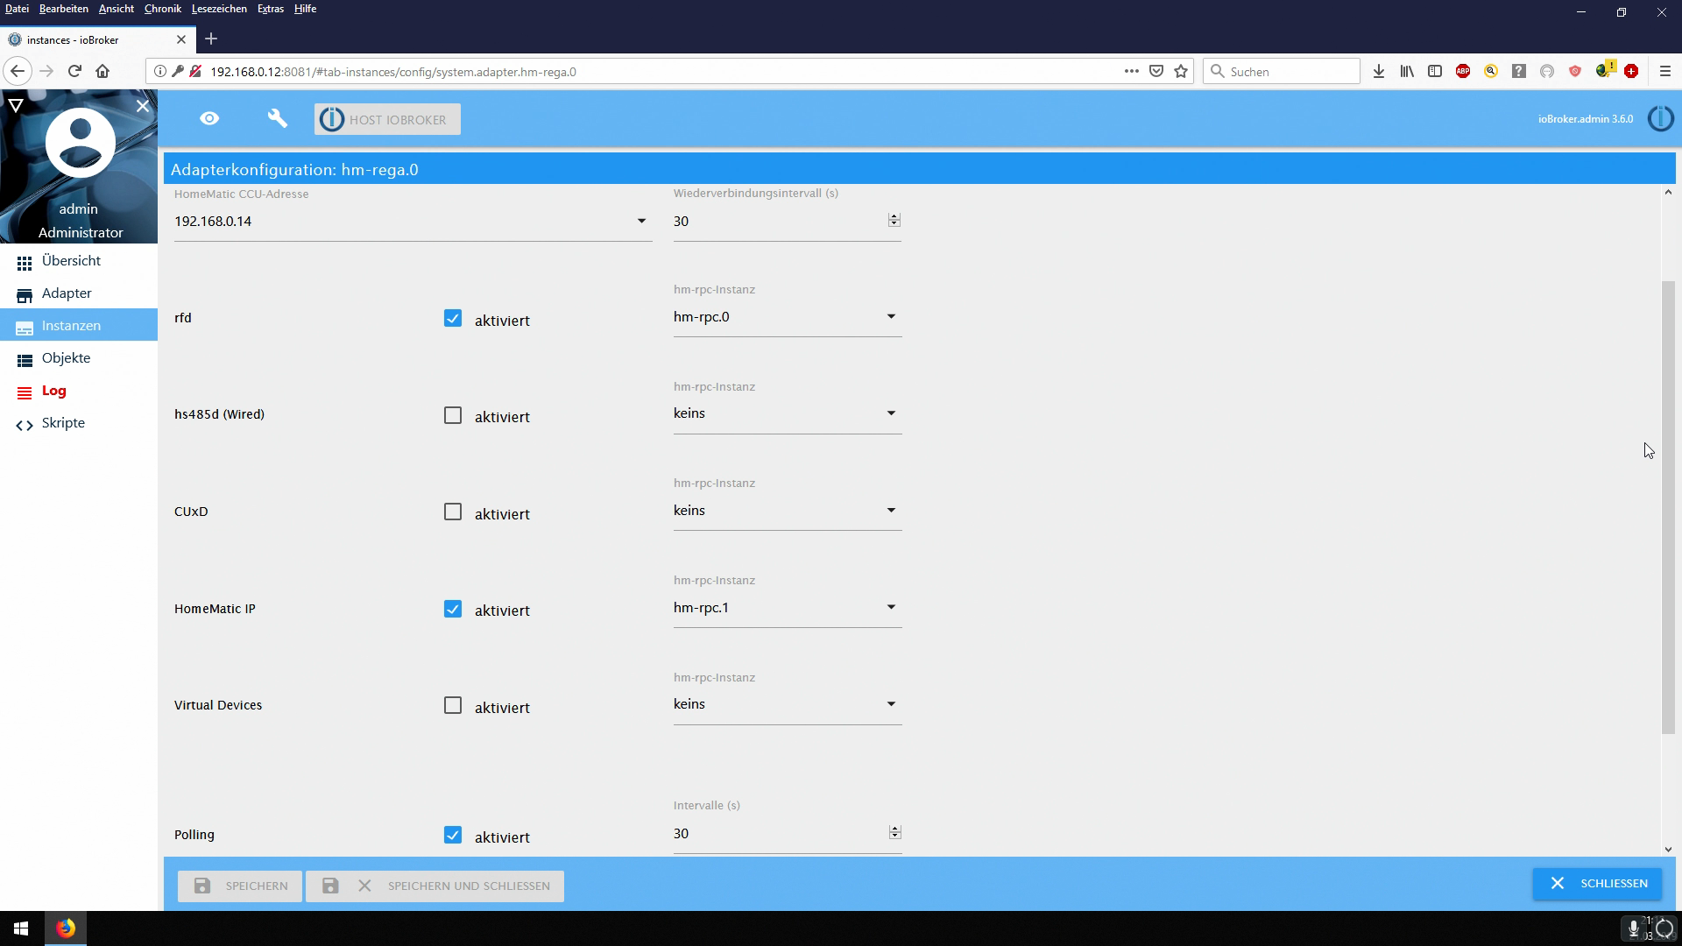
Task: Click the Firefox home button
Action: click(102, 72)
